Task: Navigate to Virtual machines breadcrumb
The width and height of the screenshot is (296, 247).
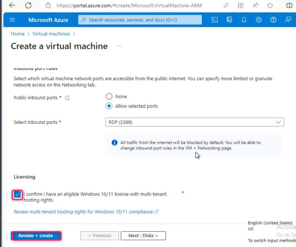Action: point(51,34)
